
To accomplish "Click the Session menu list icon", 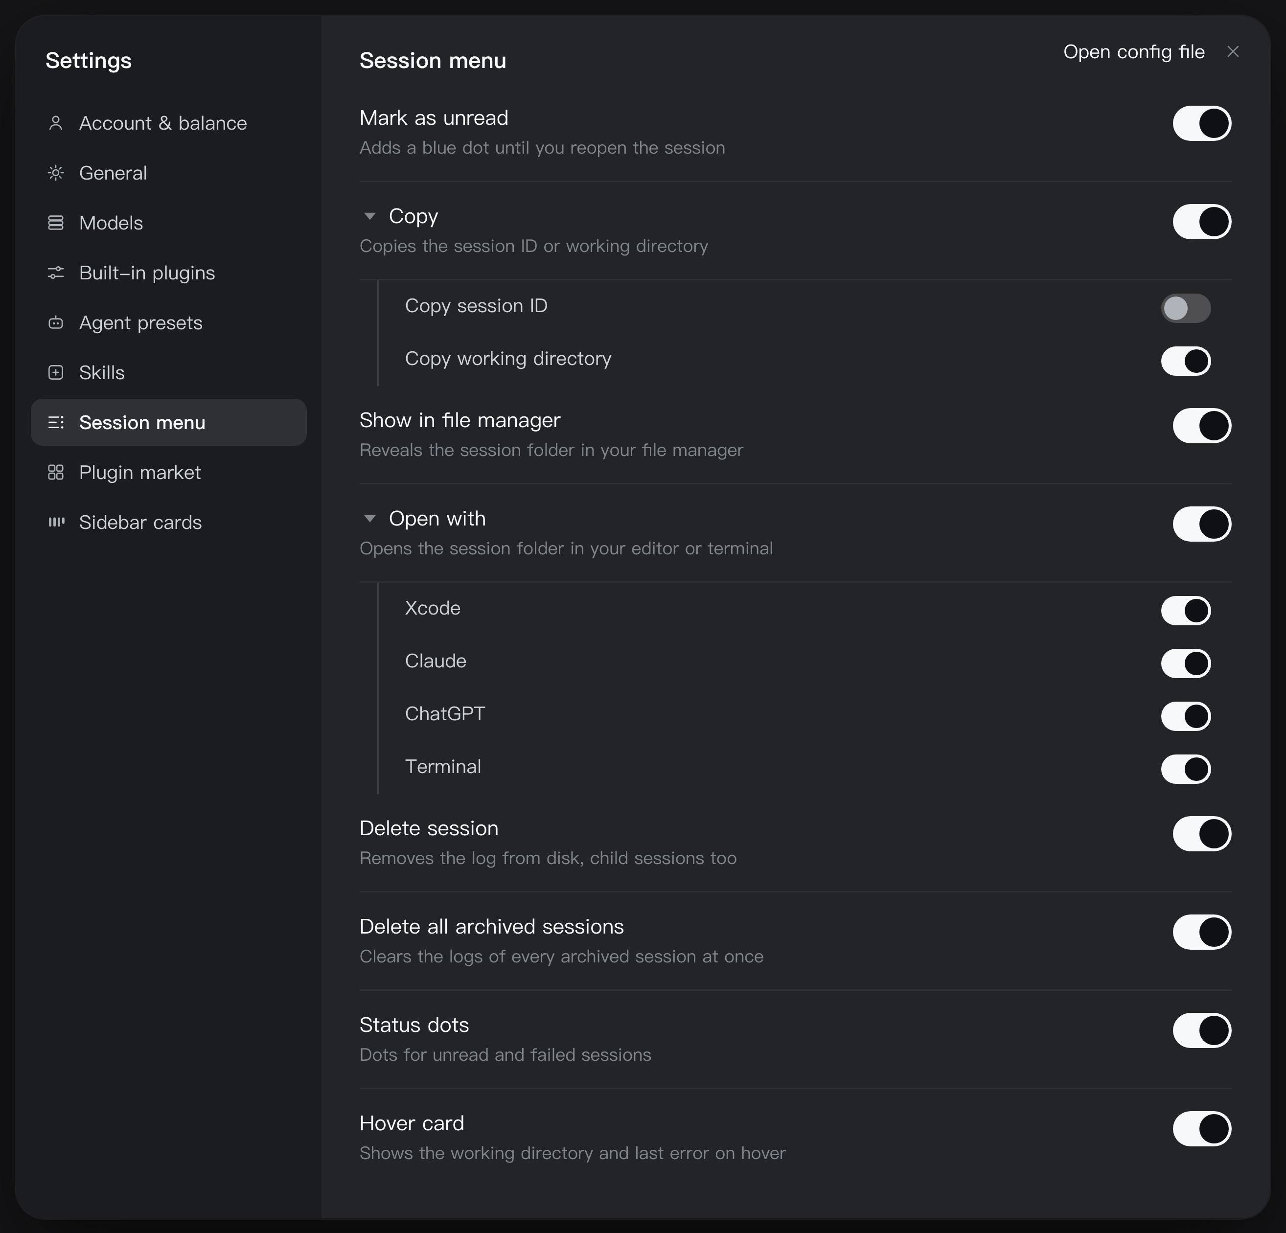I will tap(56, 422).
